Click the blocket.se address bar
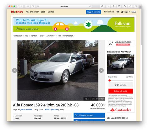This screenshot has height=131, width=149. click(64, 6)
